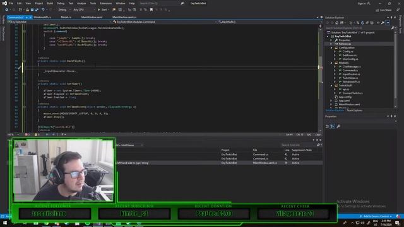Click Add to Source Control
This screenshot has width=404, height=227.
point(376,216)
